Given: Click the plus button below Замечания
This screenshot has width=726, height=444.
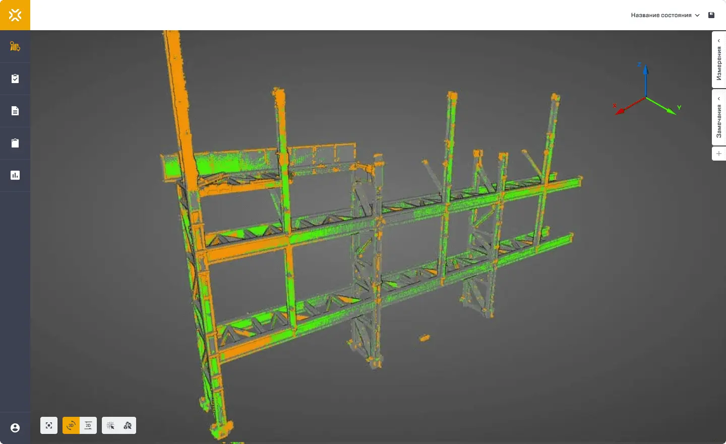Looking at the screenshot, I should click(x=719, y=154).
